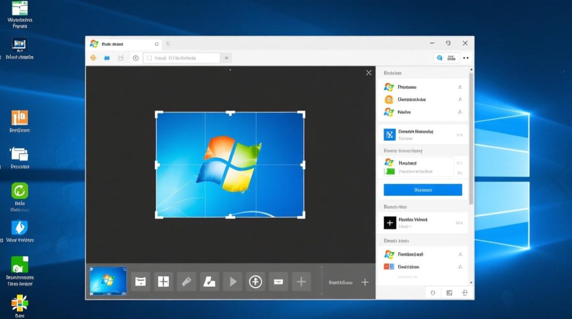Open the blue chat bubble icon
The width and height of the screenshot is (572, 319).
(x=440, y=58)
